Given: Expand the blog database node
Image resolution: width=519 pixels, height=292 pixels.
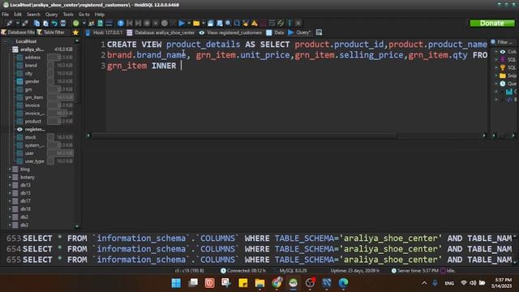Looking at the screenshot, I should click(10, 170).
